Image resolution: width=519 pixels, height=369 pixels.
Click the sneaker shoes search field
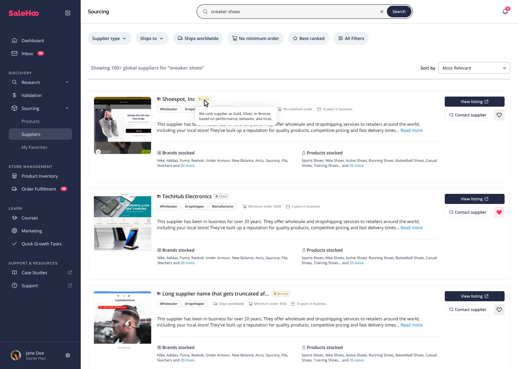pos(292,12)
